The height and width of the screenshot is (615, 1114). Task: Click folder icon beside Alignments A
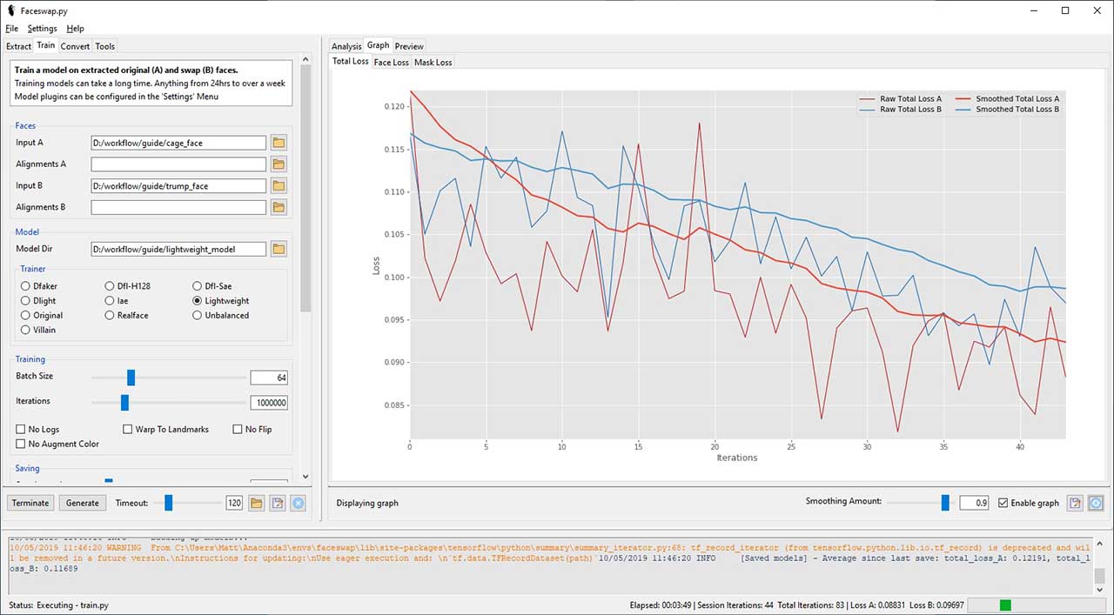click(278, 164)
